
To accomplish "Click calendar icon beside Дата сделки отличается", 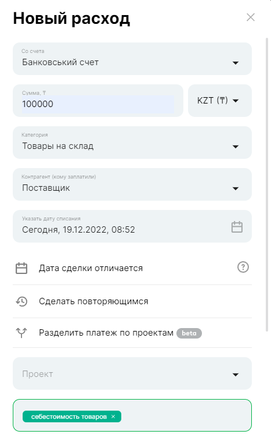I will click(x=21, y=268).
